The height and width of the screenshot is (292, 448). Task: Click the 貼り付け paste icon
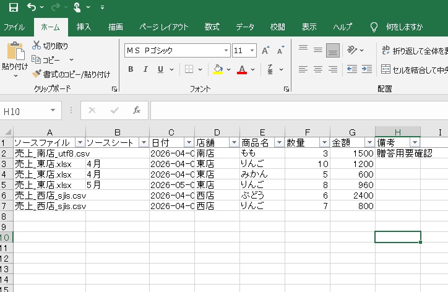15,51
